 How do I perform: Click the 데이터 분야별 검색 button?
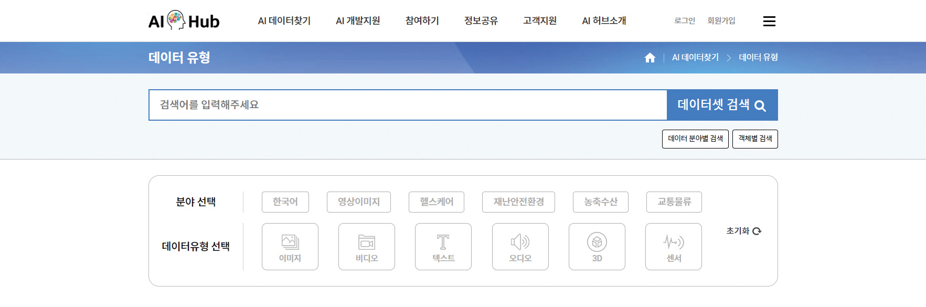click(x=695, y=139)
